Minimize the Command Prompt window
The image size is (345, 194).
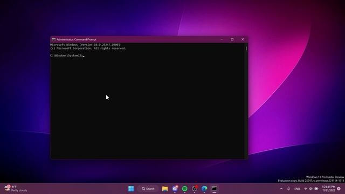coord(222,39)
